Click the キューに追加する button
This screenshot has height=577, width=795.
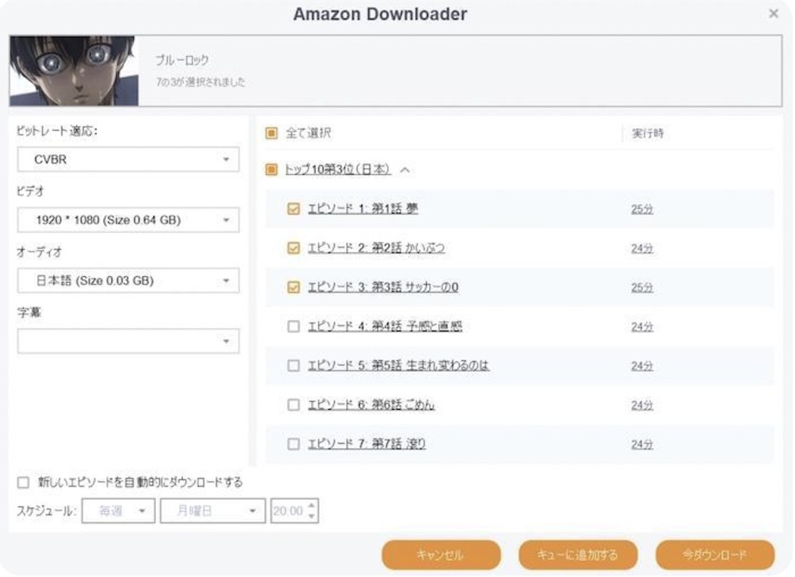coord(578,555)
